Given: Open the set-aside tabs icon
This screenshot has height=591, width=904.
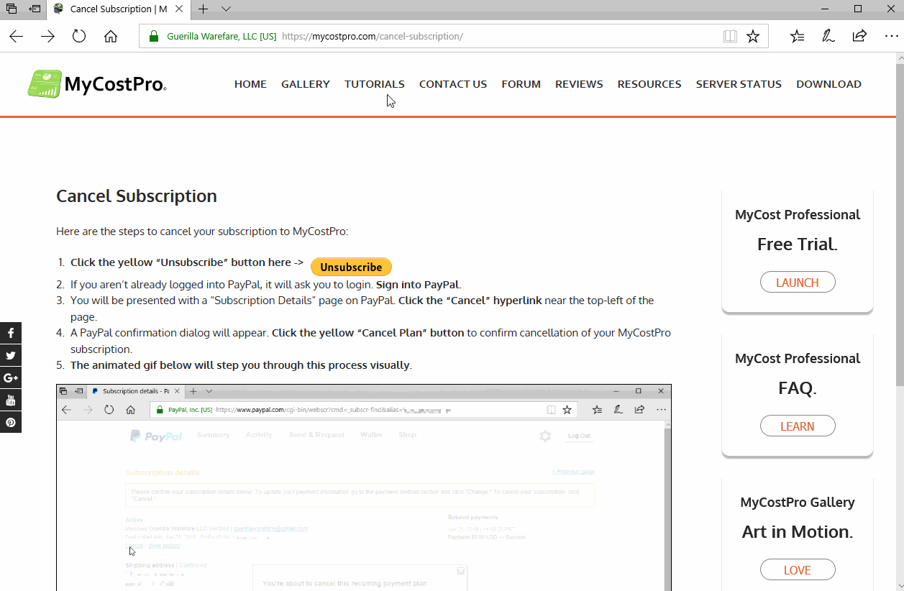Looking at the screenshot, I should tap(12, 9).
